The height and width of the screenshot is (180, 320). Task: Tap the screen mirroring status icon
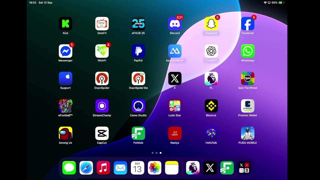[x=269, y=2]
